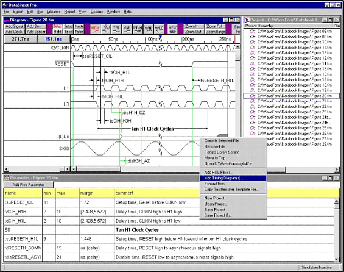Screen dimensions: 344x272
Task: Select the HIGH waveform state button
Action: [x=95, y=29]
